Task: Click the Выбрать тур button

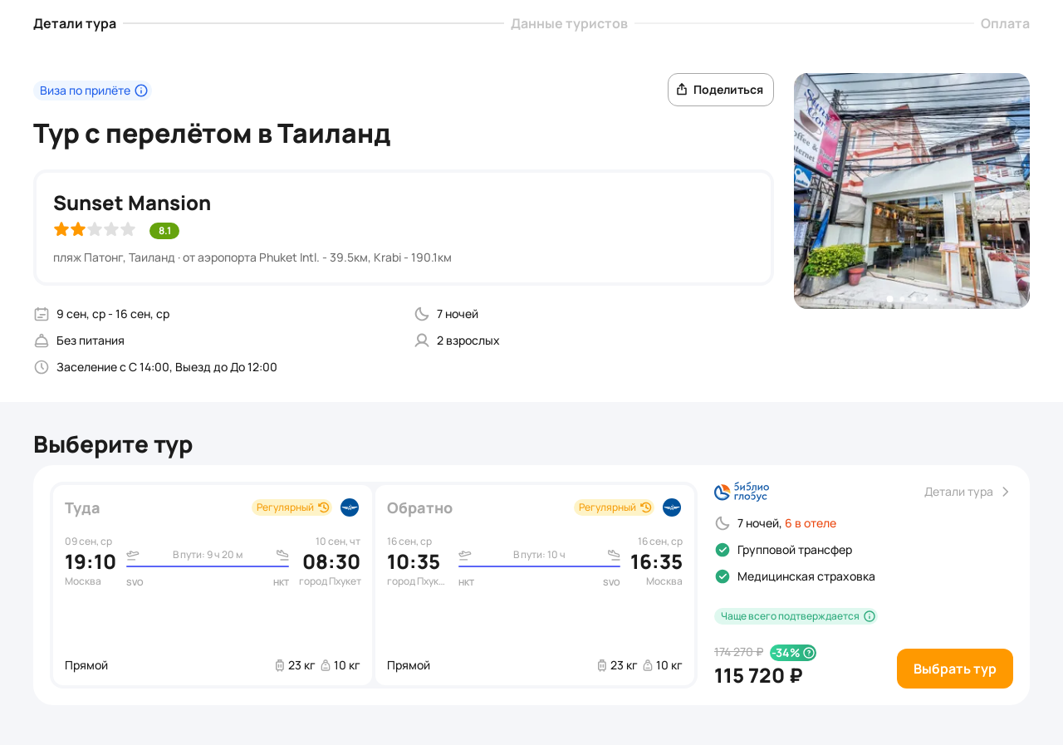Action: pyautogui.click(x=955, y=669)
